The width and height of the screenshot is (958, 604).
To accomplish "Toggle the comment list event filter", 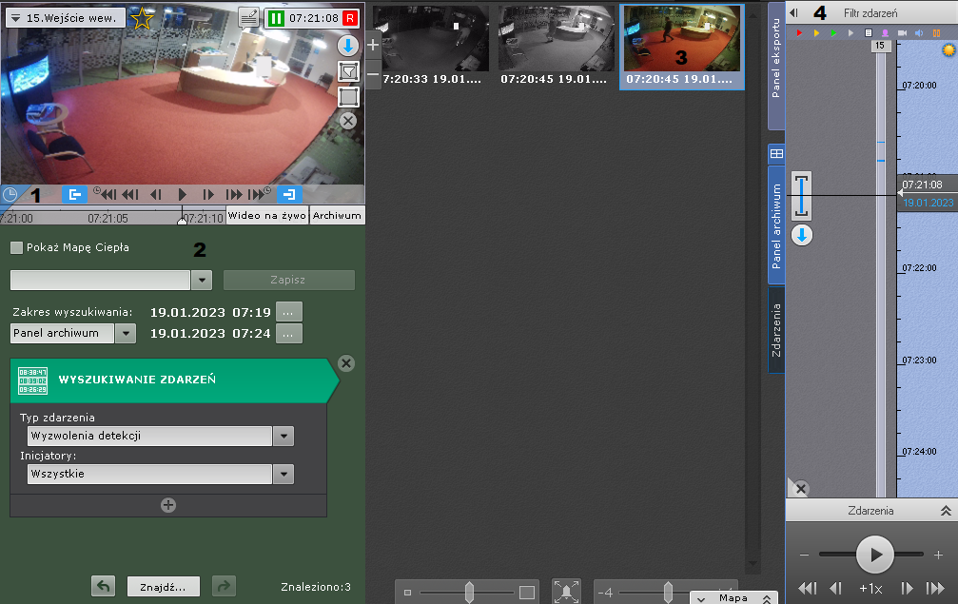I will (x=869, y=33).
